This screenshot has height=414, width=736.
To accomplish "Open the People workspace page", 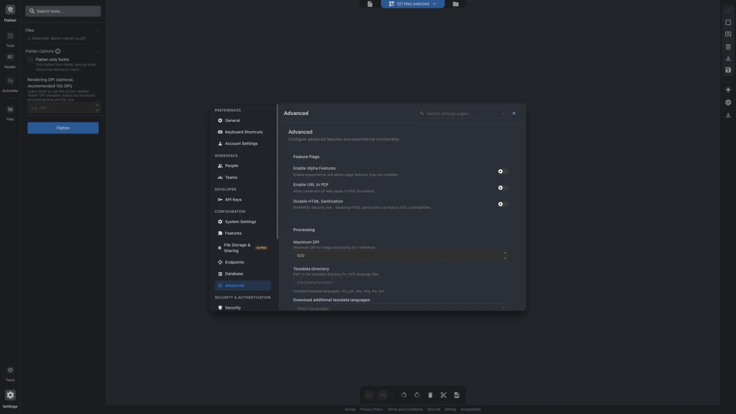I will pyautogui.click(x=243, y=166).
